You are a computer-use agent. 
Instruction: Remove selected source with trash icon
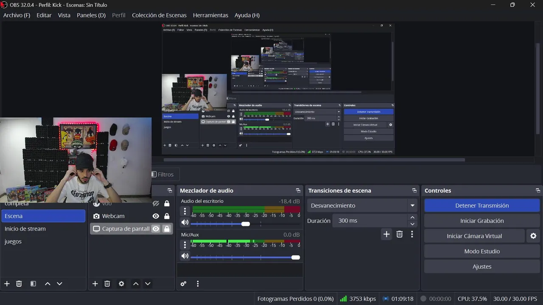[x=107, y=284]
